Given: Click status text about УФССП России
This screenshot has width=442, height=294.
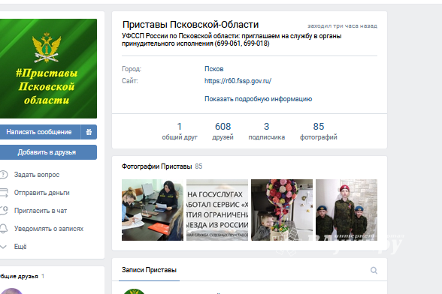Looking at the screenshot, I should tap(232, 40).
